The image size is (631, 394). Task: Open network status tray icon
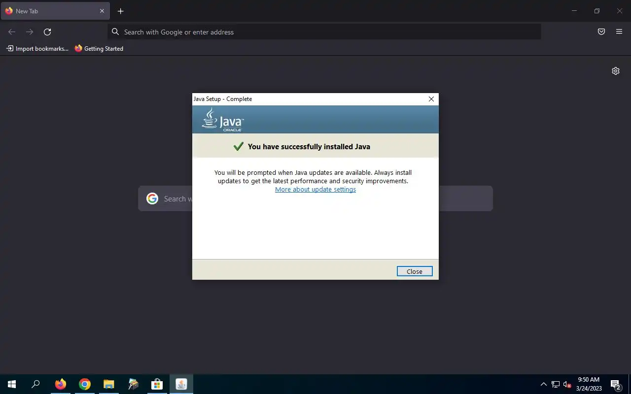(x=556, y=385)
